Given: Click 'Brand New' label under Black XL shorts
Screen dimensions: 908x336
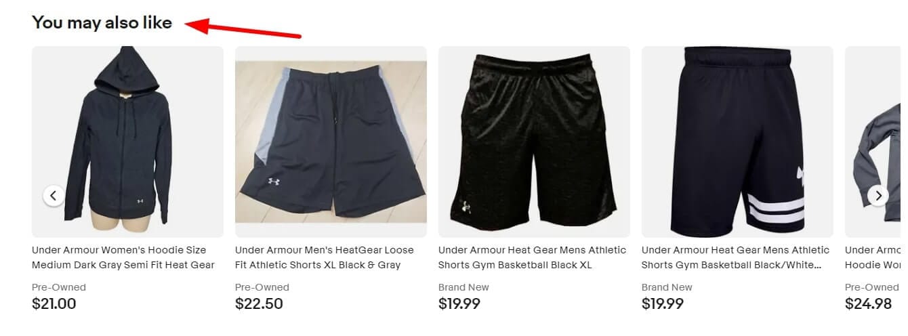Looking at the screenshot, I should click(x=463, y=287).
